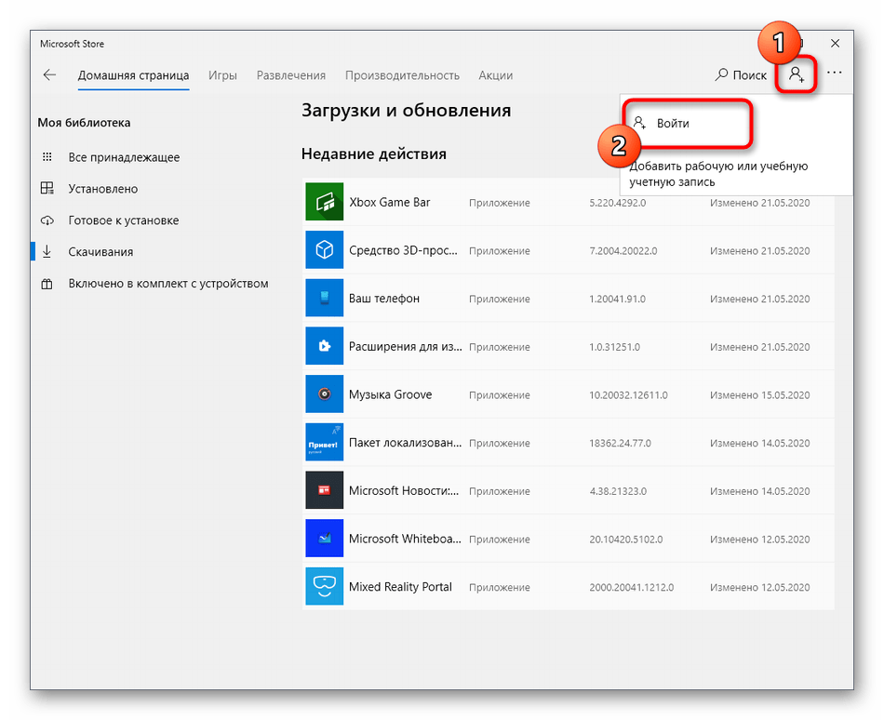Viewport: 884px width, 720px height.
Task: Select Все принадлежащее in library sidebar
Action: pos(124,157)
